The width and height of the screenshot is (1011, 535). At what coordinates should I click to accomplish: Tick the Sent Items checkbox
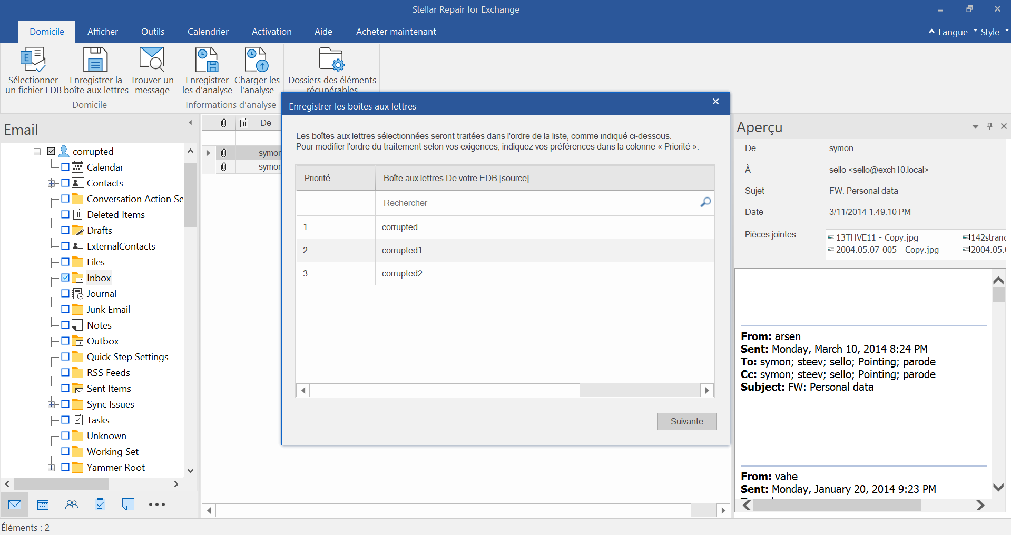pyautogui.click(x=65, y=388)
